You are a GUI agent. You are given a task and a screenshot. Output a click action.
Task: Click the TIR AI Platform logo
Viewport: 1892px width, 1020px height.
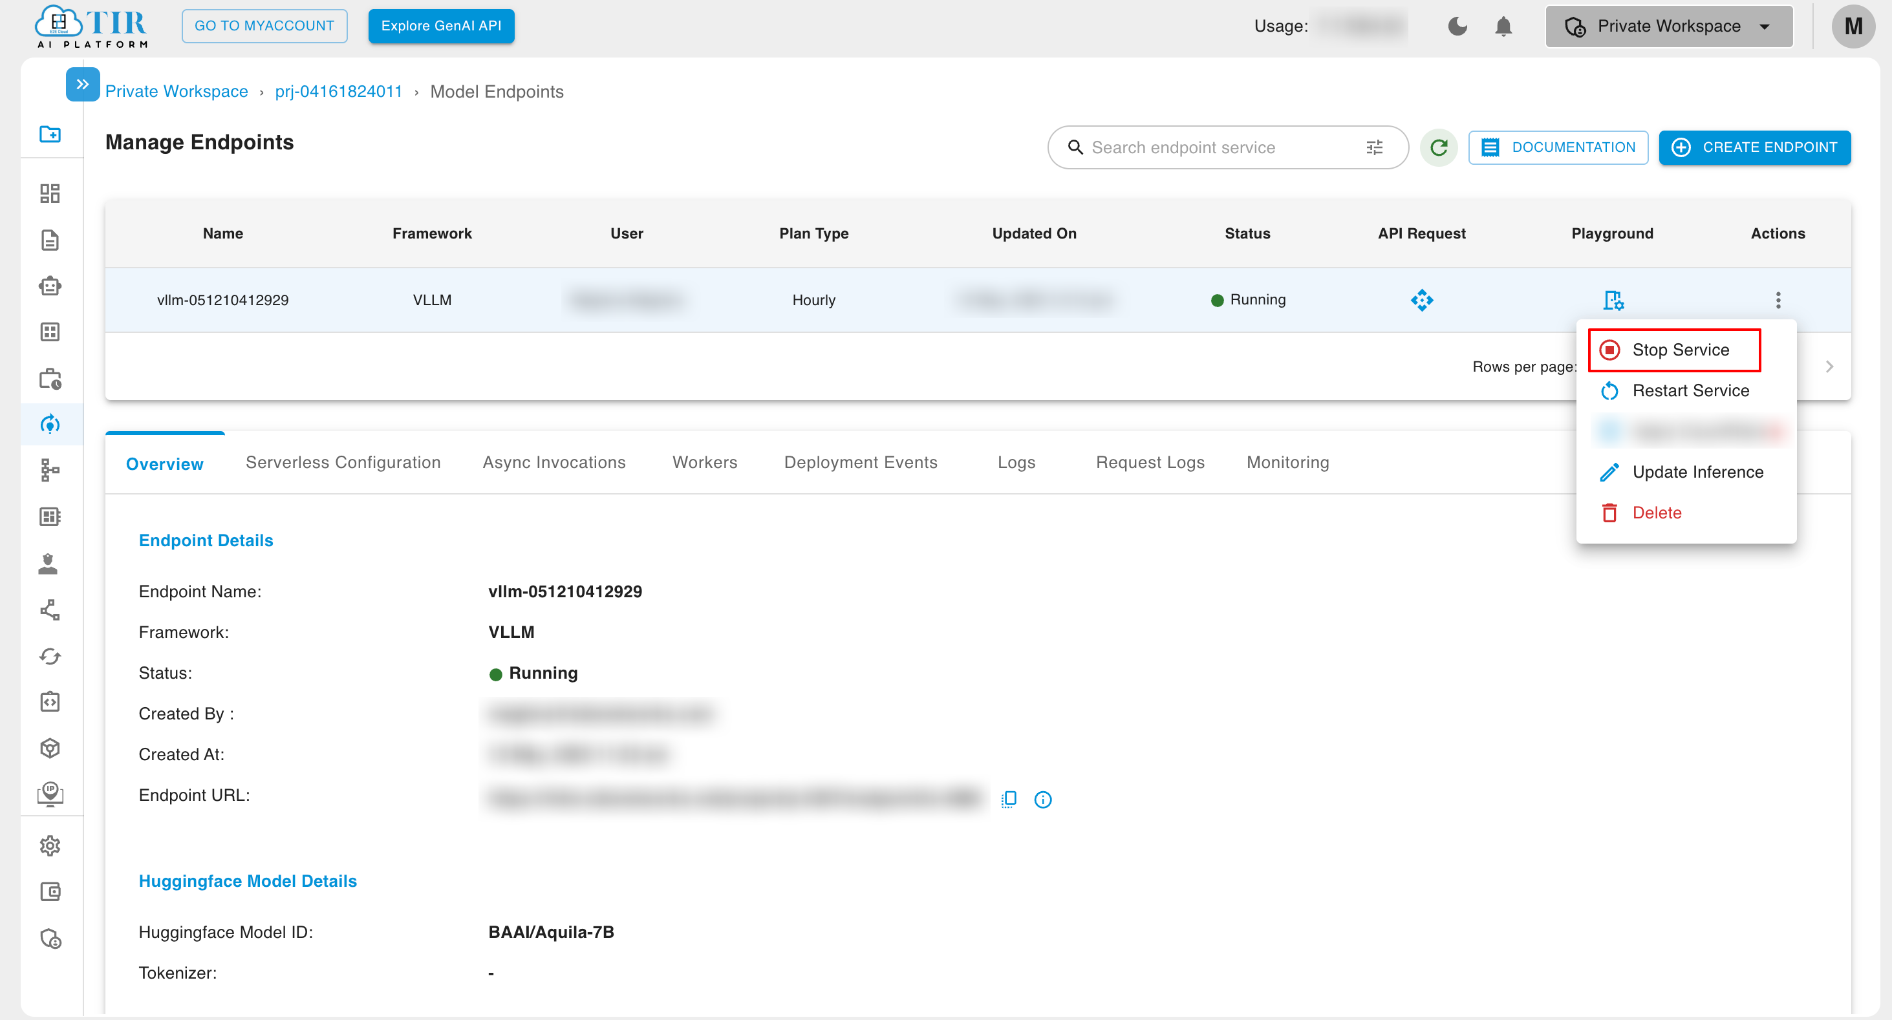(x=92, y=27)
